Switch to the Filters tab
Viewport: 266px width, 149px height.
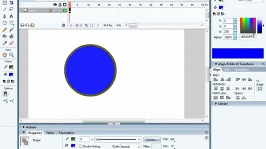tap(50, 133)
